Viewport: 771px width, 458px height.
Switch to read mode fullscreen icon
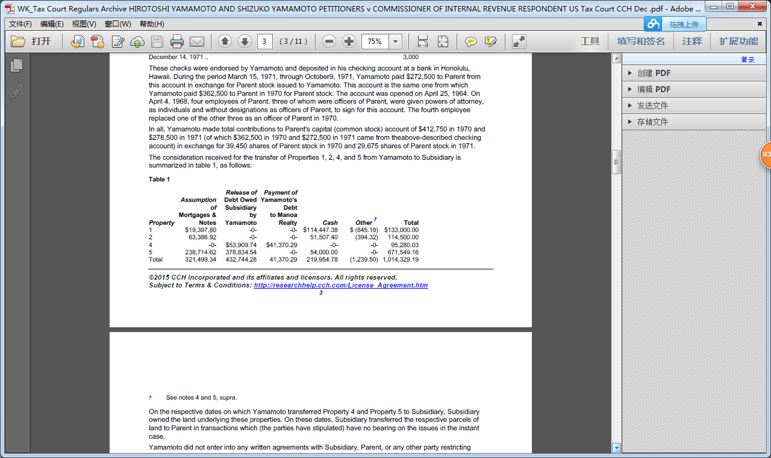point(519,42)
